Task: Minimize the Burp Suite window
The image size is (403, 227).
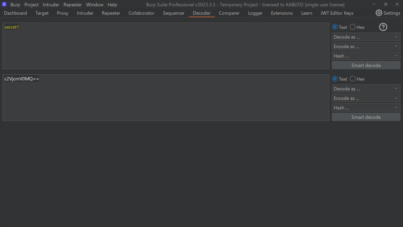Action: [374, 4]
